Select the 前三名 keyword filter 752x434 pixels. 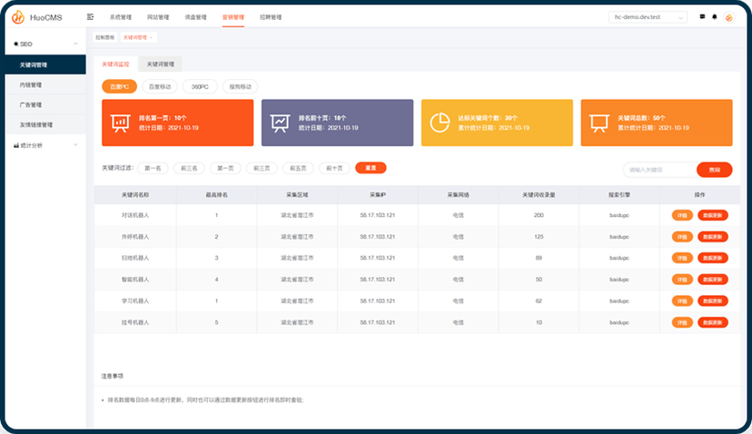click(x=189, y=168)
